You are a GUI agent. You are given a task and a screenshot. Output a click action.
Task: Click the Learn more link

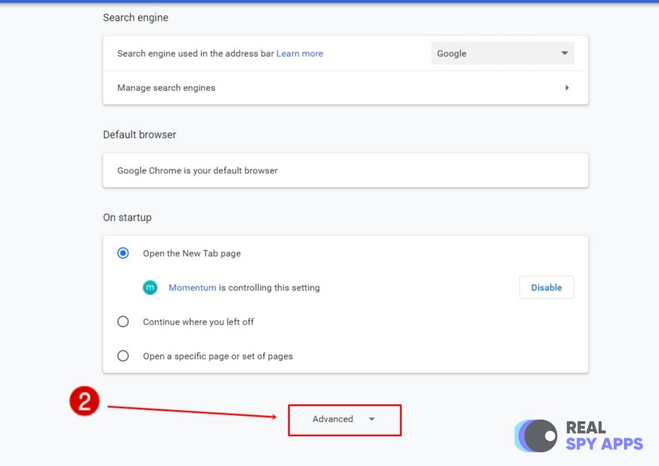(x=300, y=53)
